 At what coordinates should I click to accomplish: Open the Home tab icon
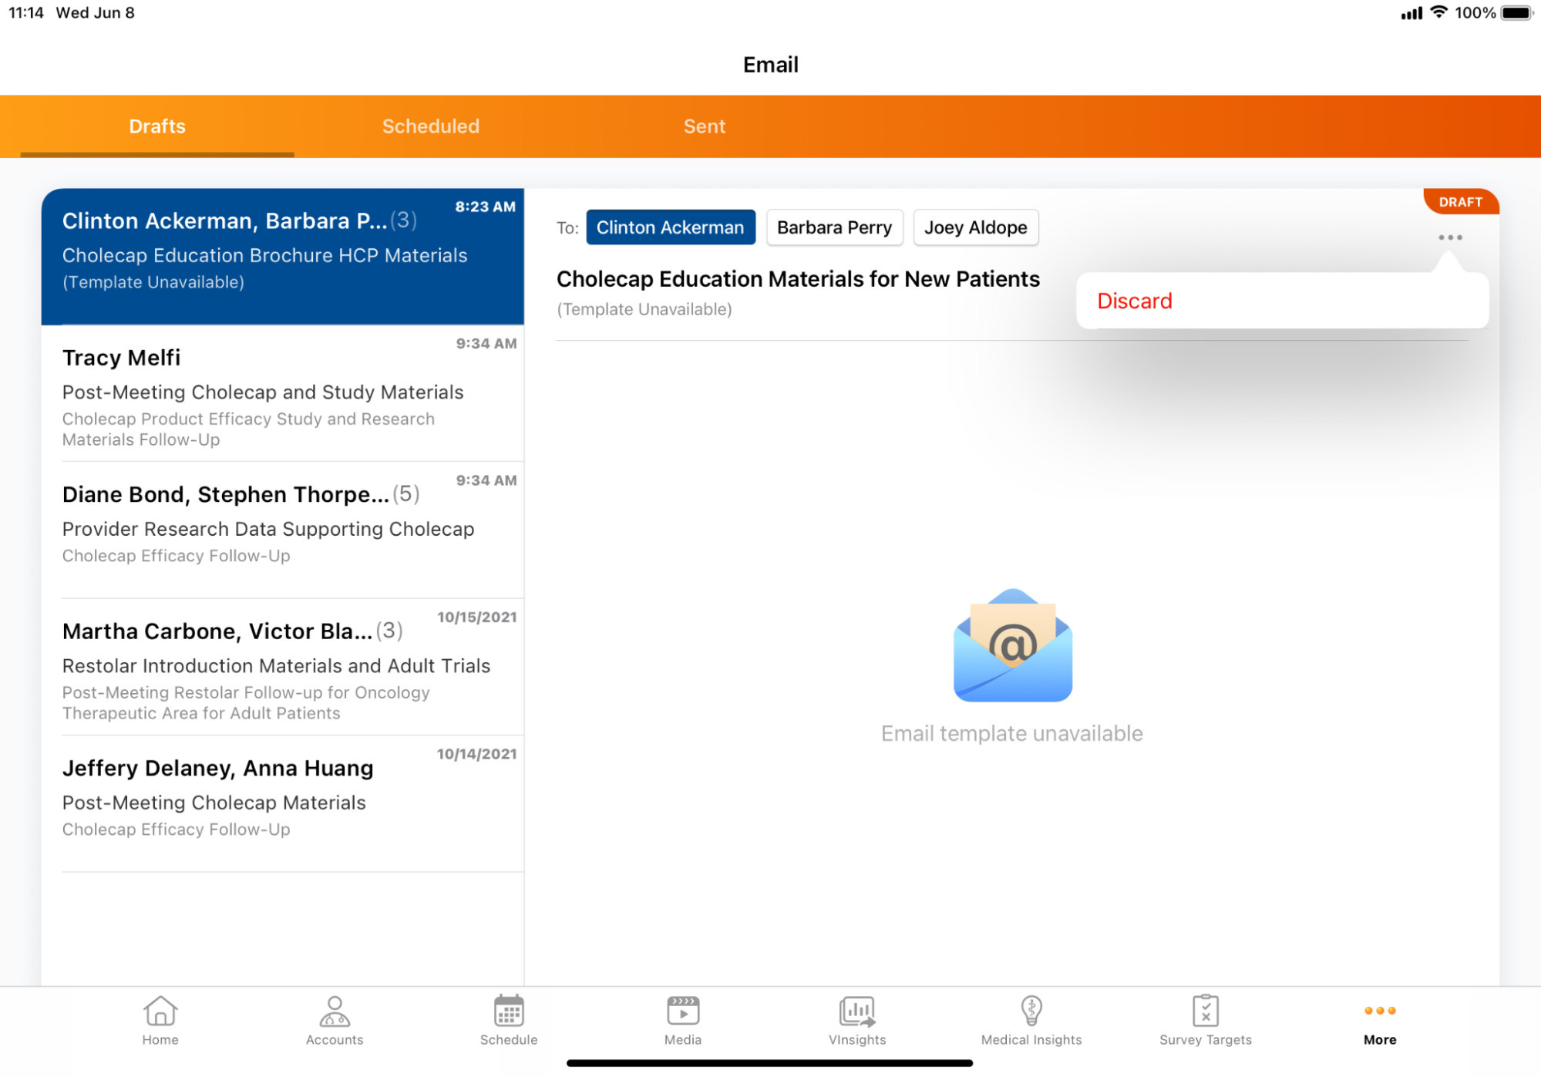[x=160, y=1011]
